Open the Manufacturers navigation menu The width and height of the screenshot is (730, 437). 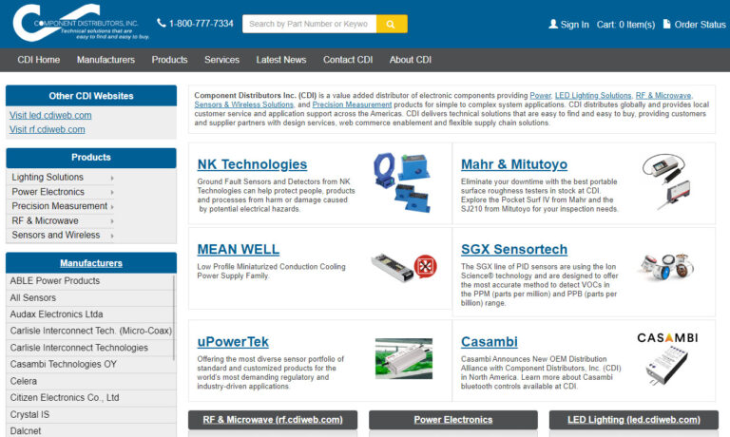coord(106,60)
